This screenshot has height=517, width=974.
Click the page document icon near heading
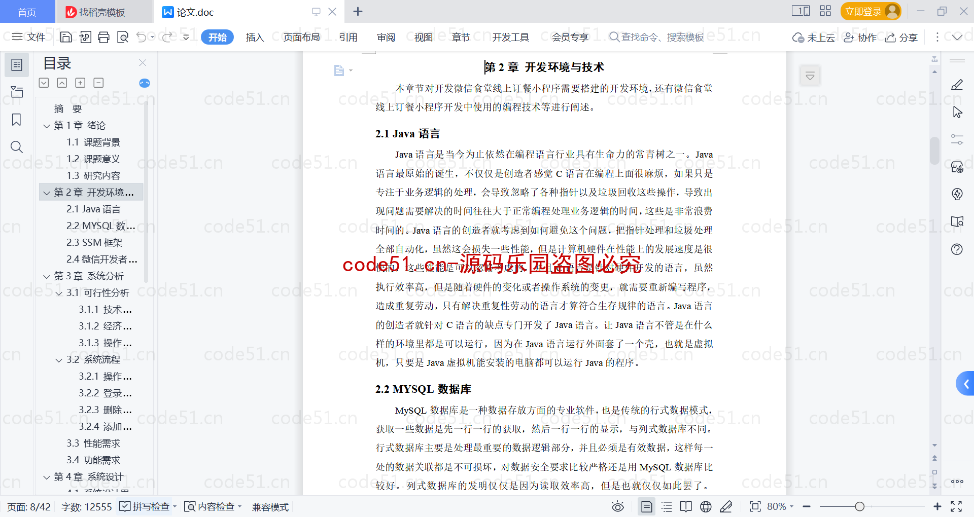(x=339, y=70)
